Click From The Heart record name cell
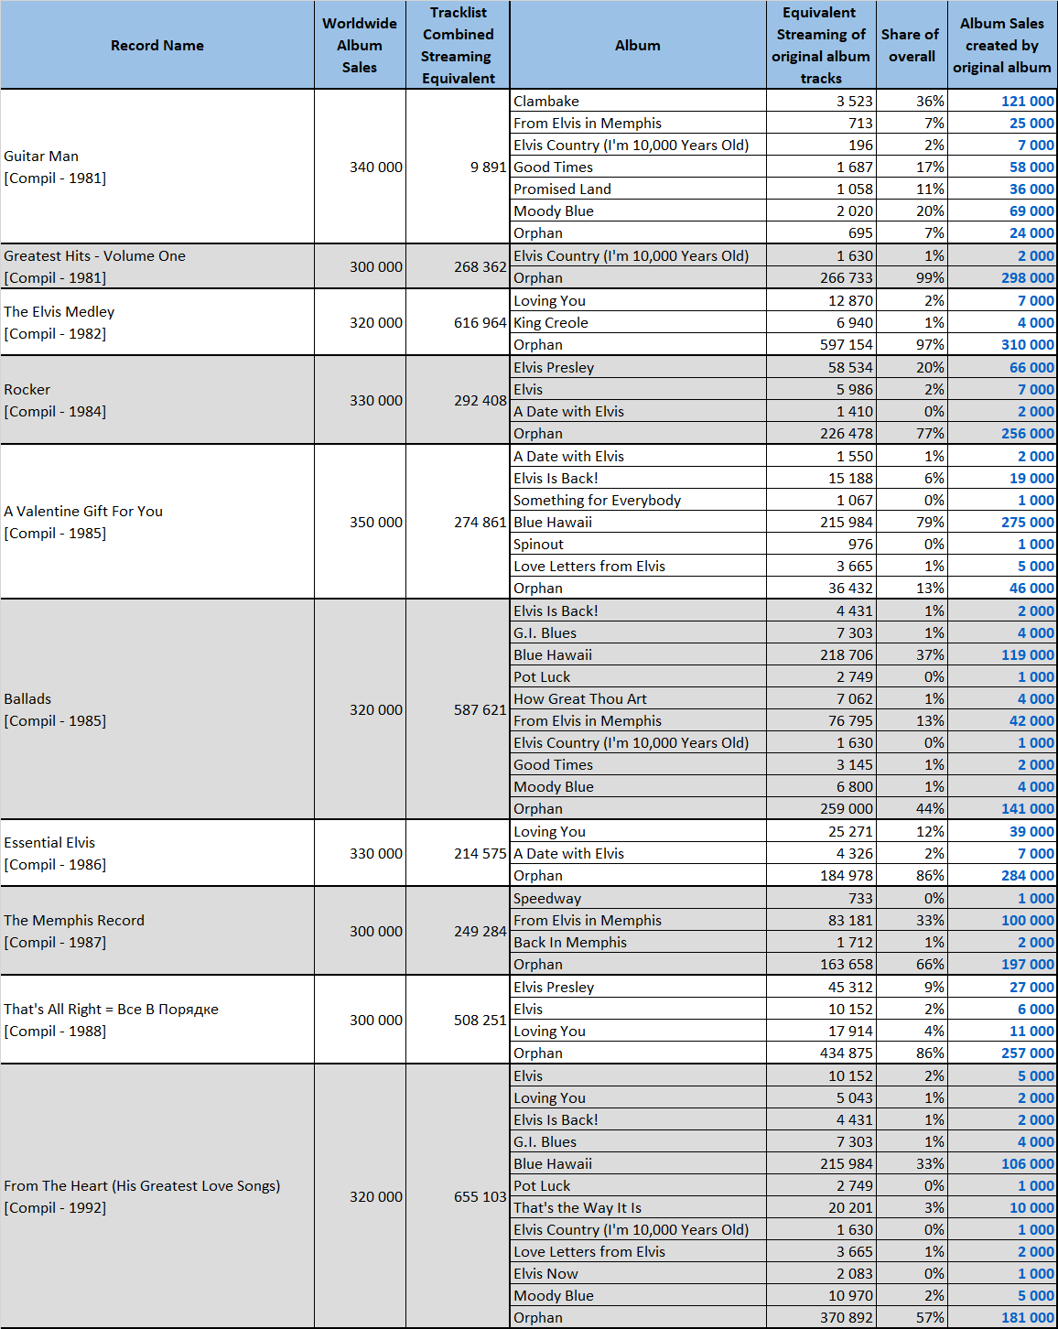The height and width of the screenshot is (1329, 1058). [157, 1196]
